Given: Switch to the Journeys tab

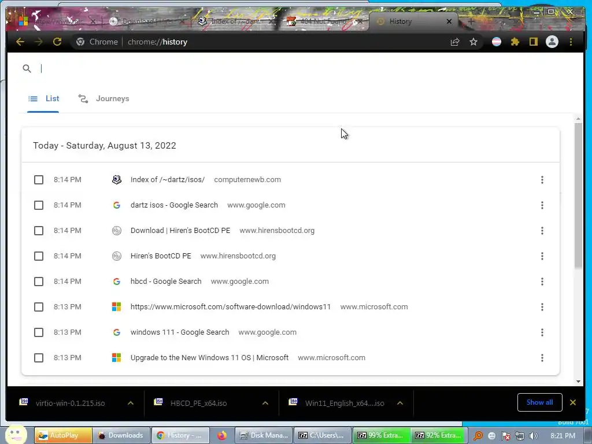Looking at the screenshot, I should 104,98.
